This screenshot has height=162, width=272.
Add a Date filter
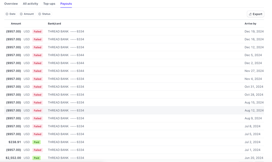[11, 14]
